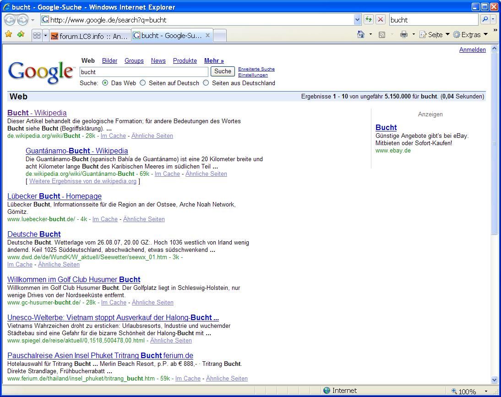The image size is (501, 397).
Task: Expand the address bar URL dropdown
Action: click(358, 20)
